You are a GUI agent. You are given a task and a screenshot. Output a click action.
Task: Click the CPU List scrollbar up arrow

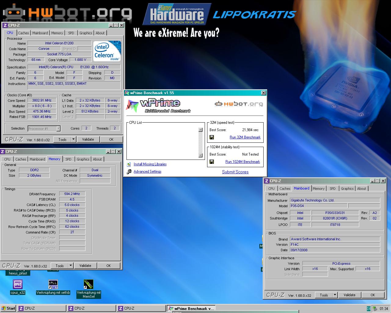coord(200,130)
